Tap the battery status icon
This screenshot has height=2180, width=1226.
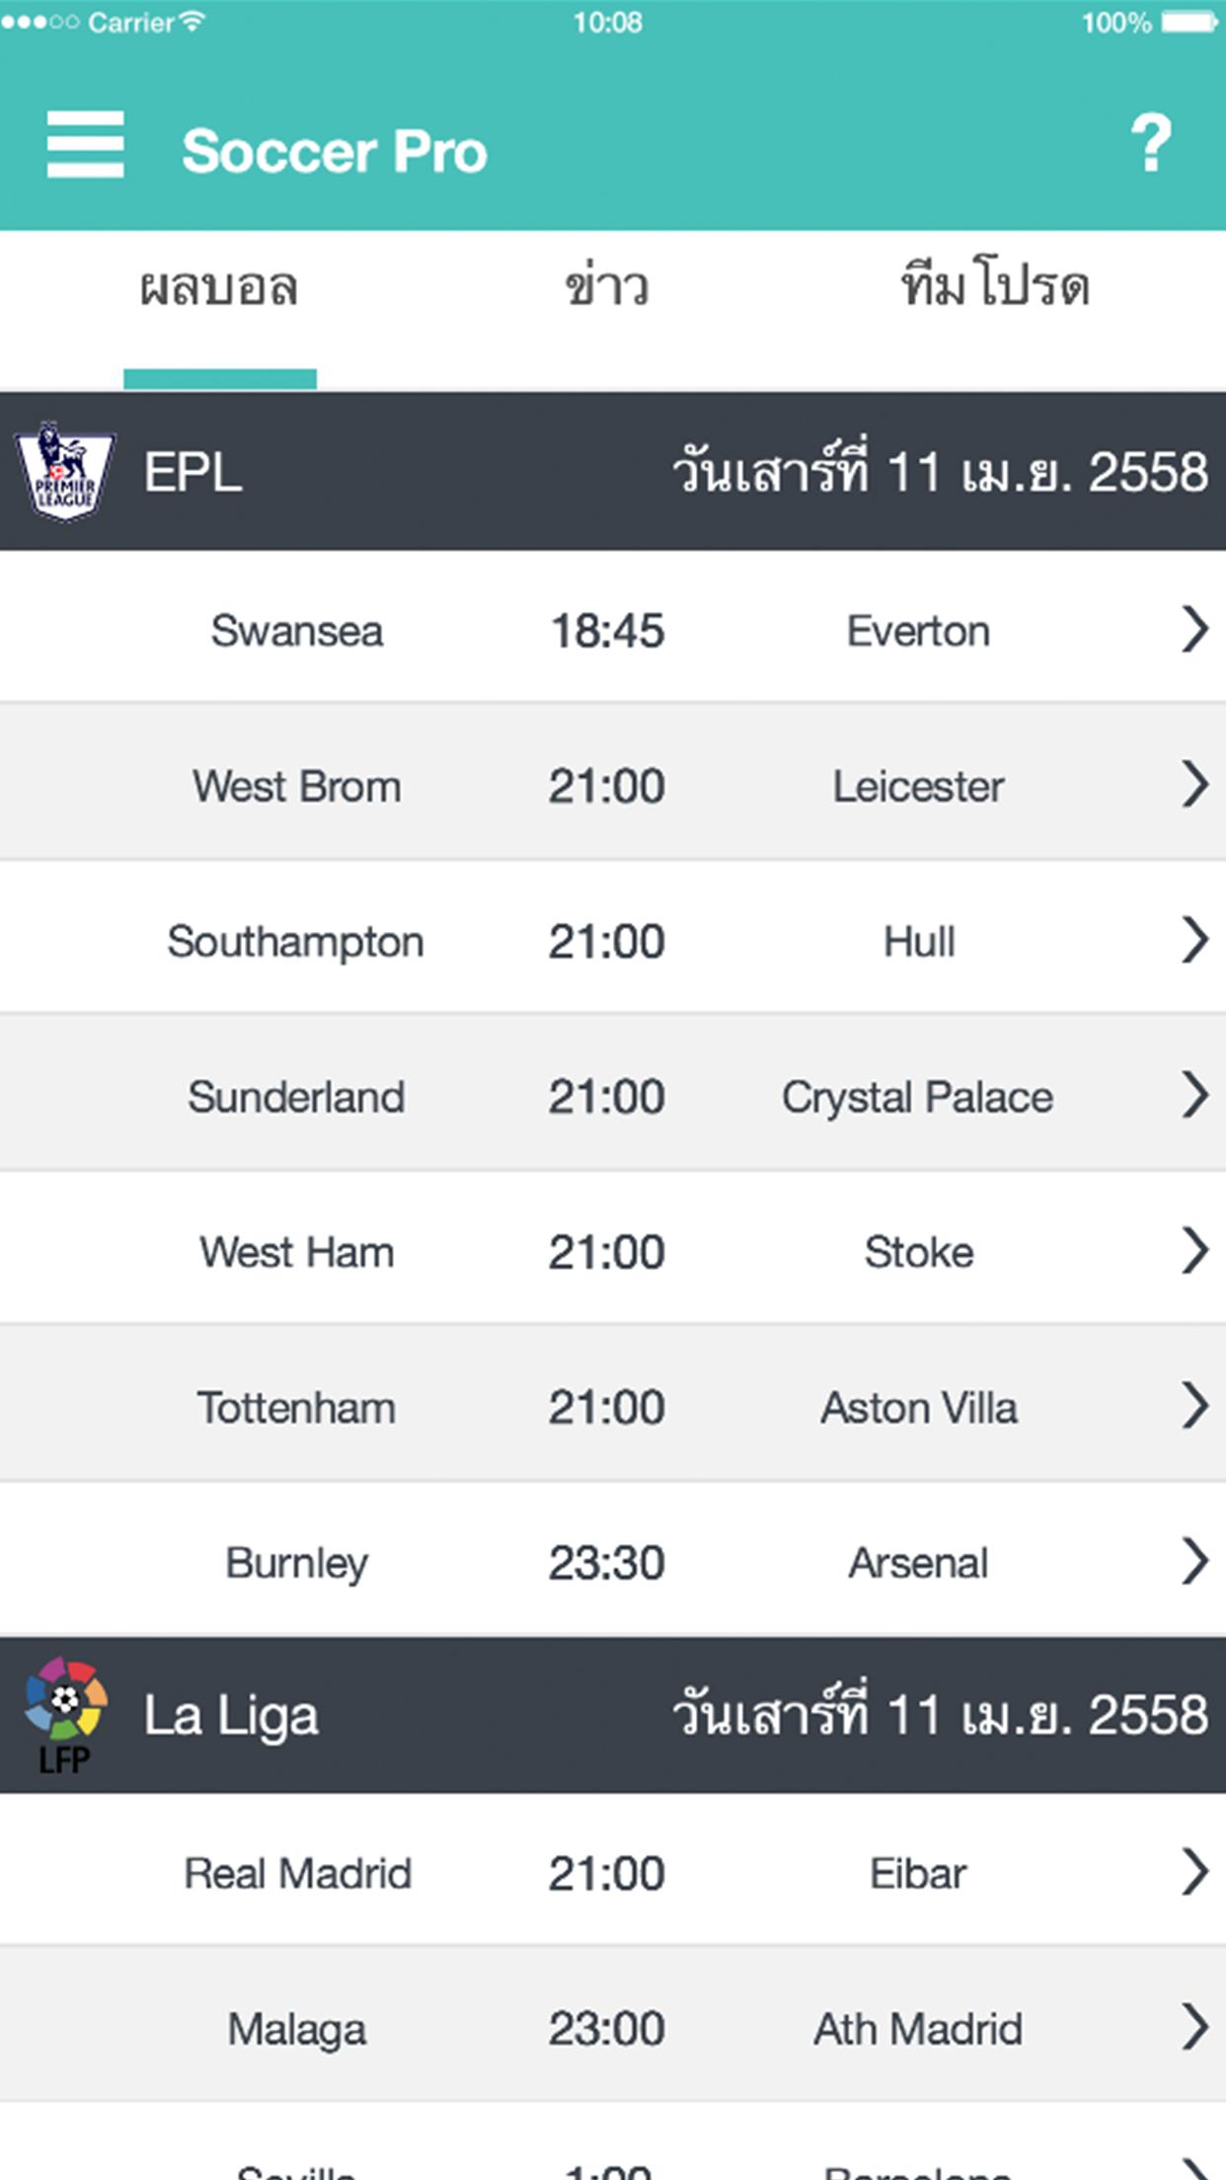[x=1188, y=23]
